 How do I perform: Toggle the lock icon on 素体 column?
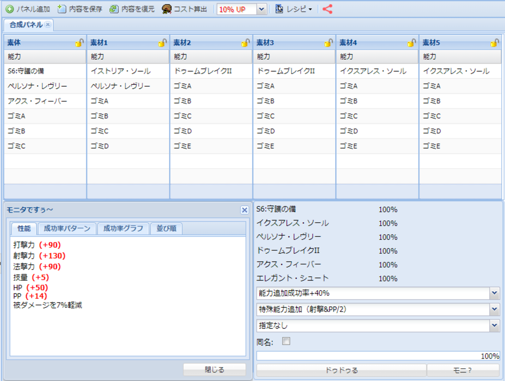coord(79,43)
